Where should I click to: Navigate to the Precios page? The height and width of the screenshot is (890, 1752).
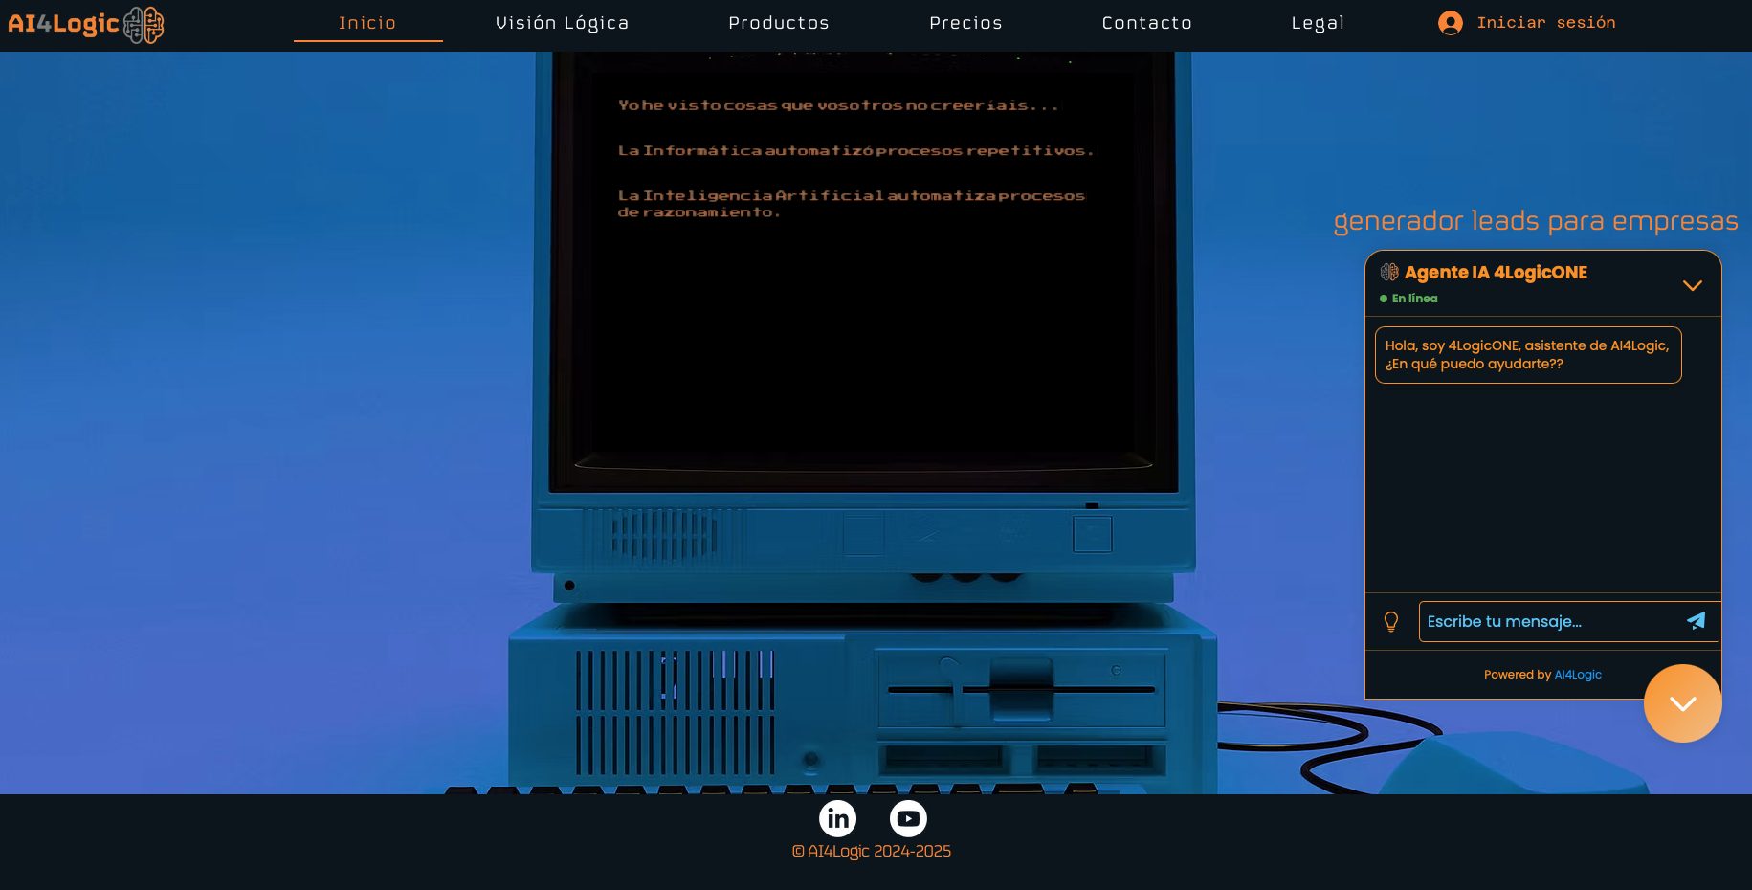(x=965, y=23)
